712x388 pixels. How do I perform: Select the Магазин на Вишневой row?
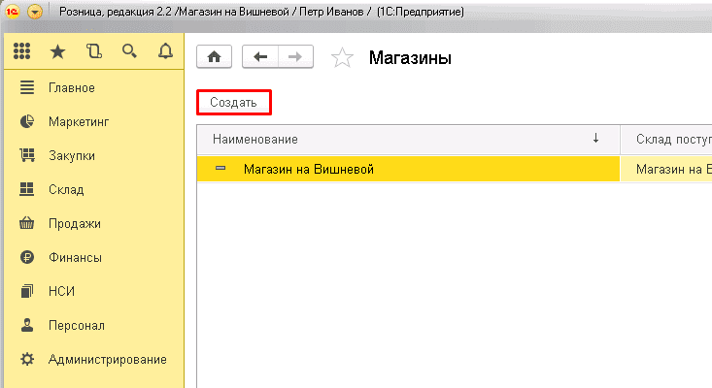pyautogui.click(x=408, y=169)
